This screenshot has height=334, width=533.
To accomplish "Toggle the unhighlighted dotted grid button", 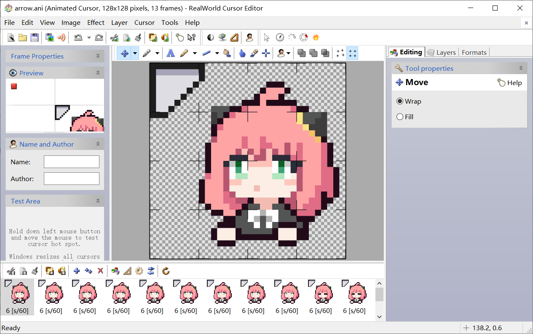I will 340,53.
